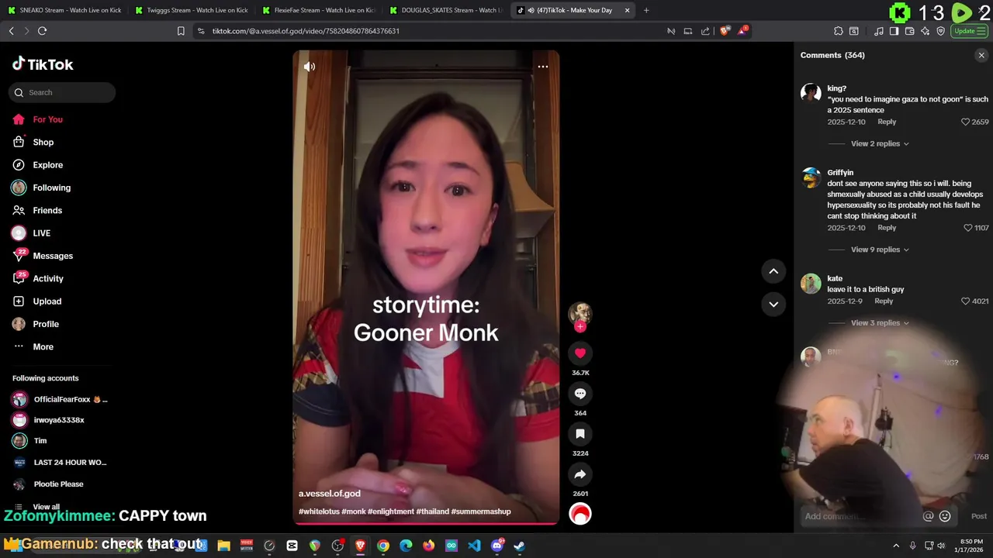Open Google Chrome from taskbar
This screenshot has width=993, height=558.
coord(383,546)
